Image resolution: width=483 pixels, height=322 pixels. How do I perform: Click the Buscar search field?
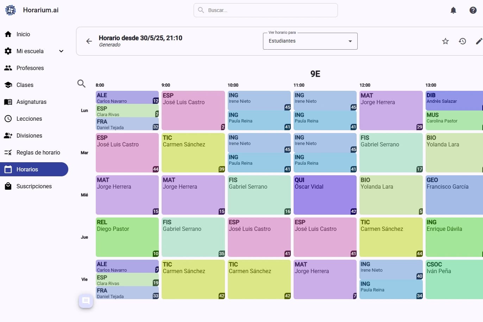coord(266,10)
